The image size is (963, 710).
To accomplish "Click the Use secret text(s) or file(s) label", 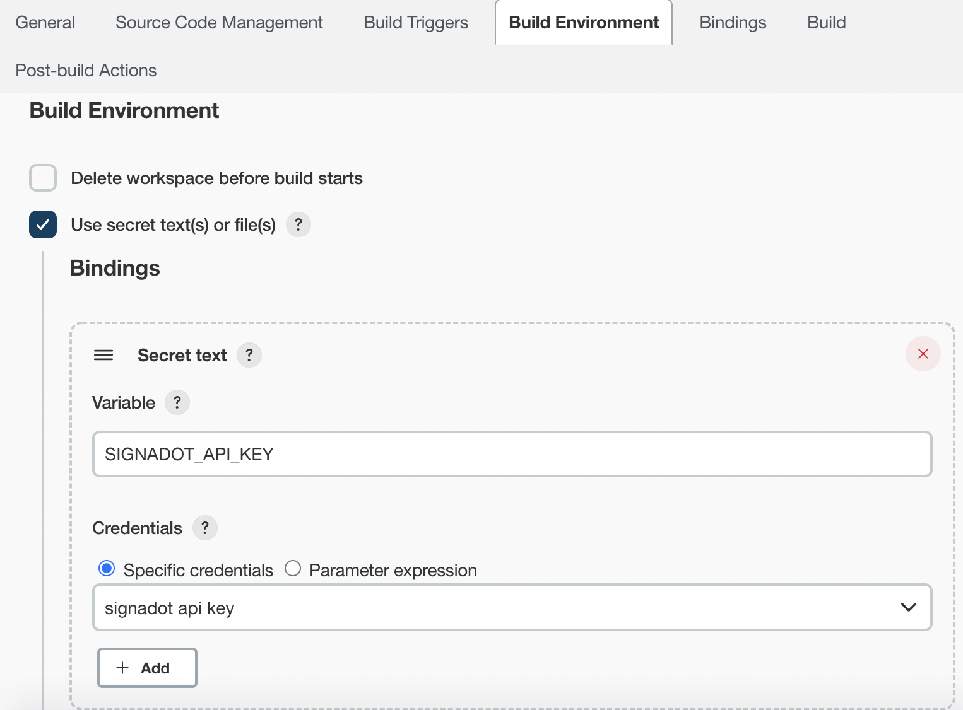I will pyautogui.click(x=173, y=225).
